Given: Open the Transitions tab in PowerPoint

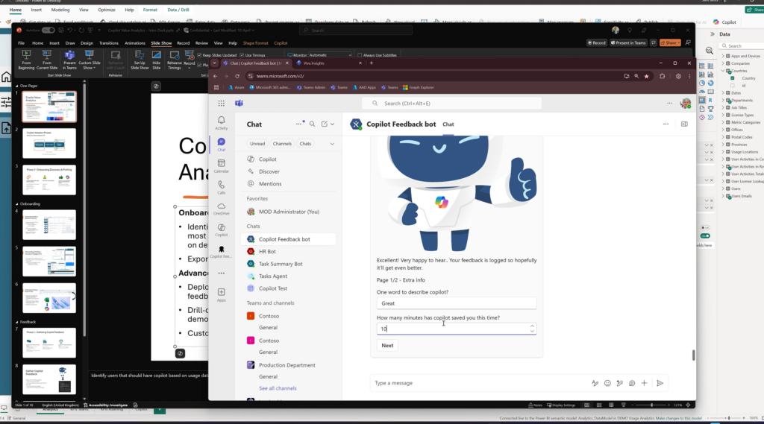Looking at the screenshot, I should (109, 42).
